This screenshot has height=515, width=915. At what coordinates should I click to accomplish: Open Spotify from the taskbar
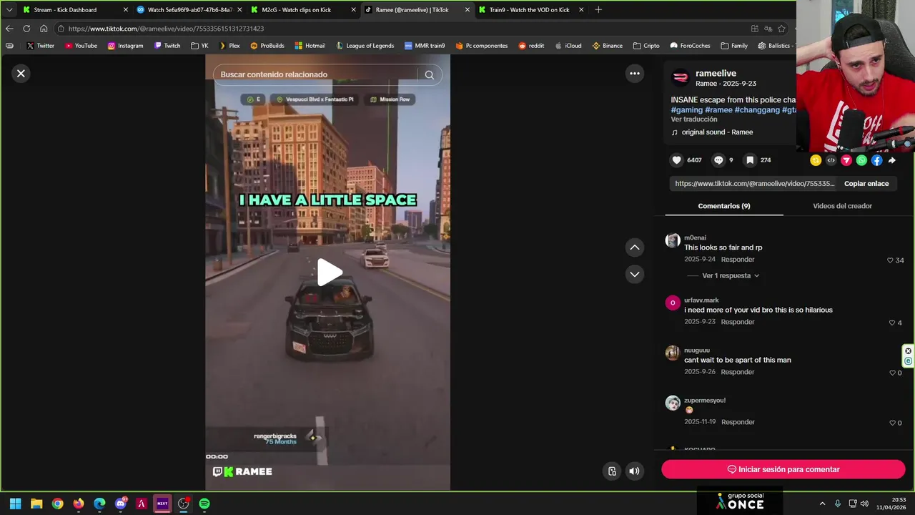point(204,504)
